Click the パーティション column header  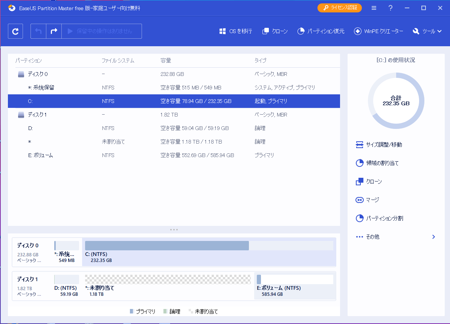28,61
